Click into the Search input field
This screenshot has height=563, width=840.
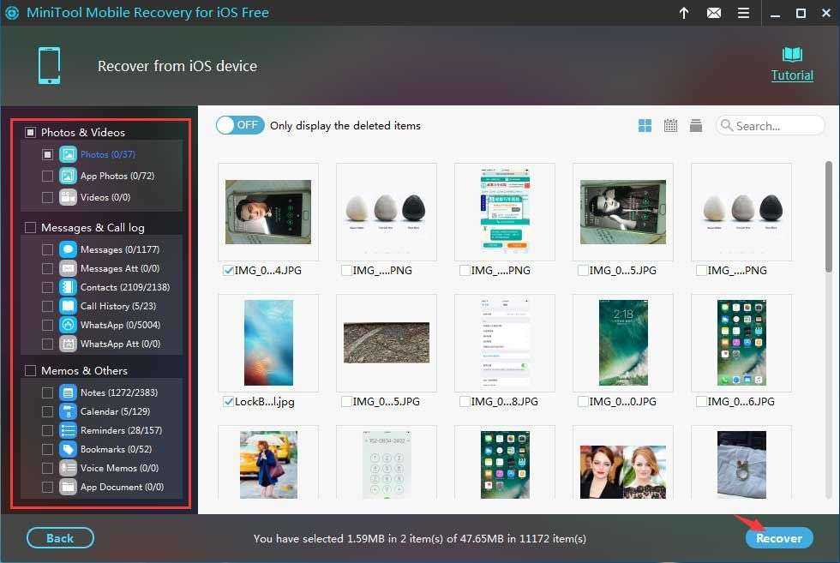777,126
